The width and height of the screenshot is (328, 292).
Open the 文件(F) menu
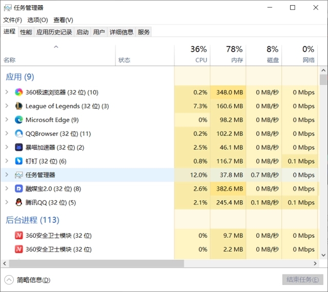click(x=12, y=20)
